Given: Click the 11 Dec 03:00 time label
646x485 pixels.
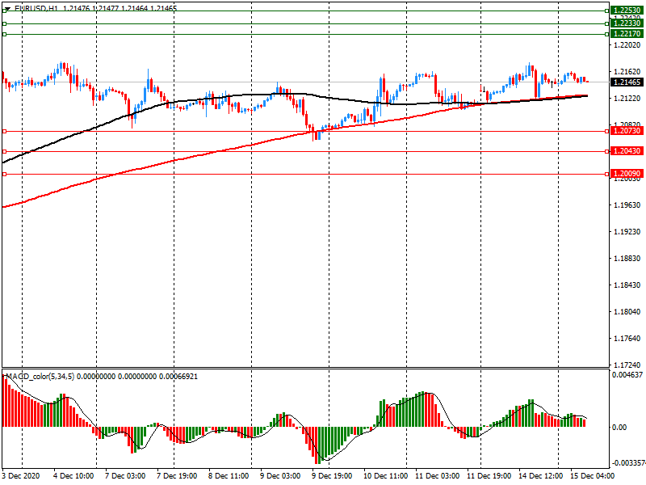Looking at the screenshot, I should click(x=435, y=476).
